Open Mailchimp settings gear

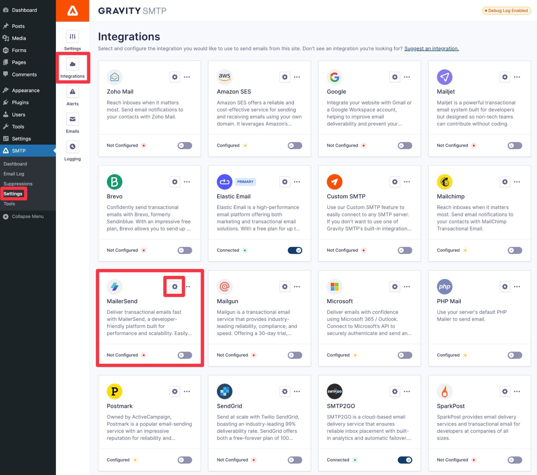[505, 182]
